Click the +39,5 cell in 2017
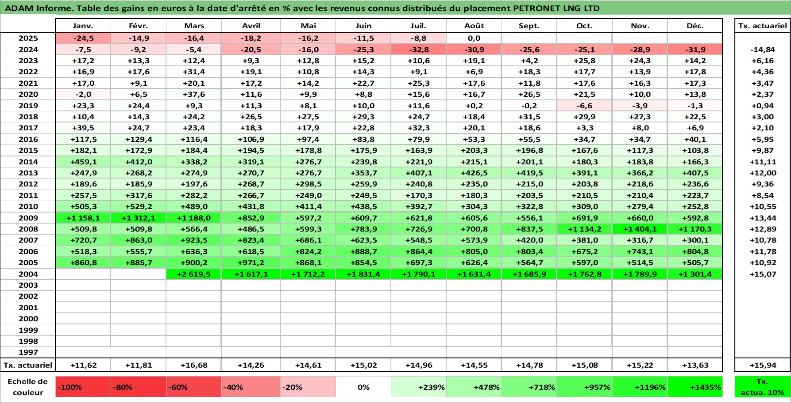Viewport: 791px width, 403px height. coord(83,128)
